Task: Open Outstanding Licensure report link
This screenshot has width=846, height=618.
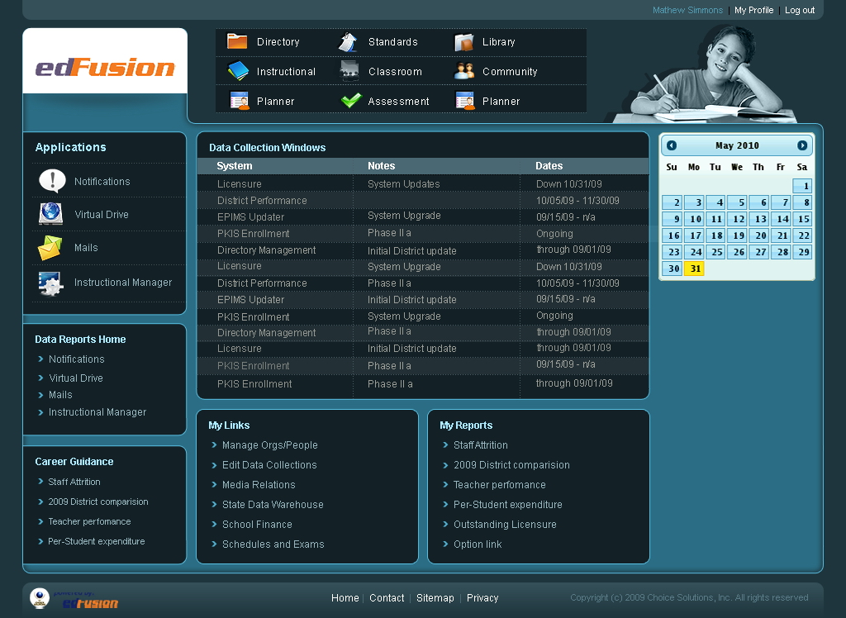Action: click(505, 525)
